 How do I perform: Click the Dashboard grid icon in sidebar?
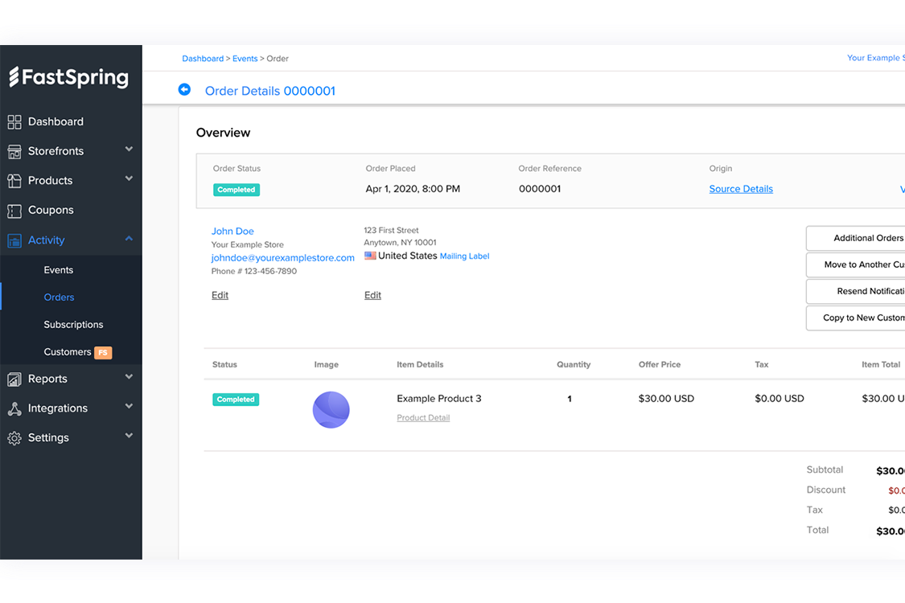point(14,122)
